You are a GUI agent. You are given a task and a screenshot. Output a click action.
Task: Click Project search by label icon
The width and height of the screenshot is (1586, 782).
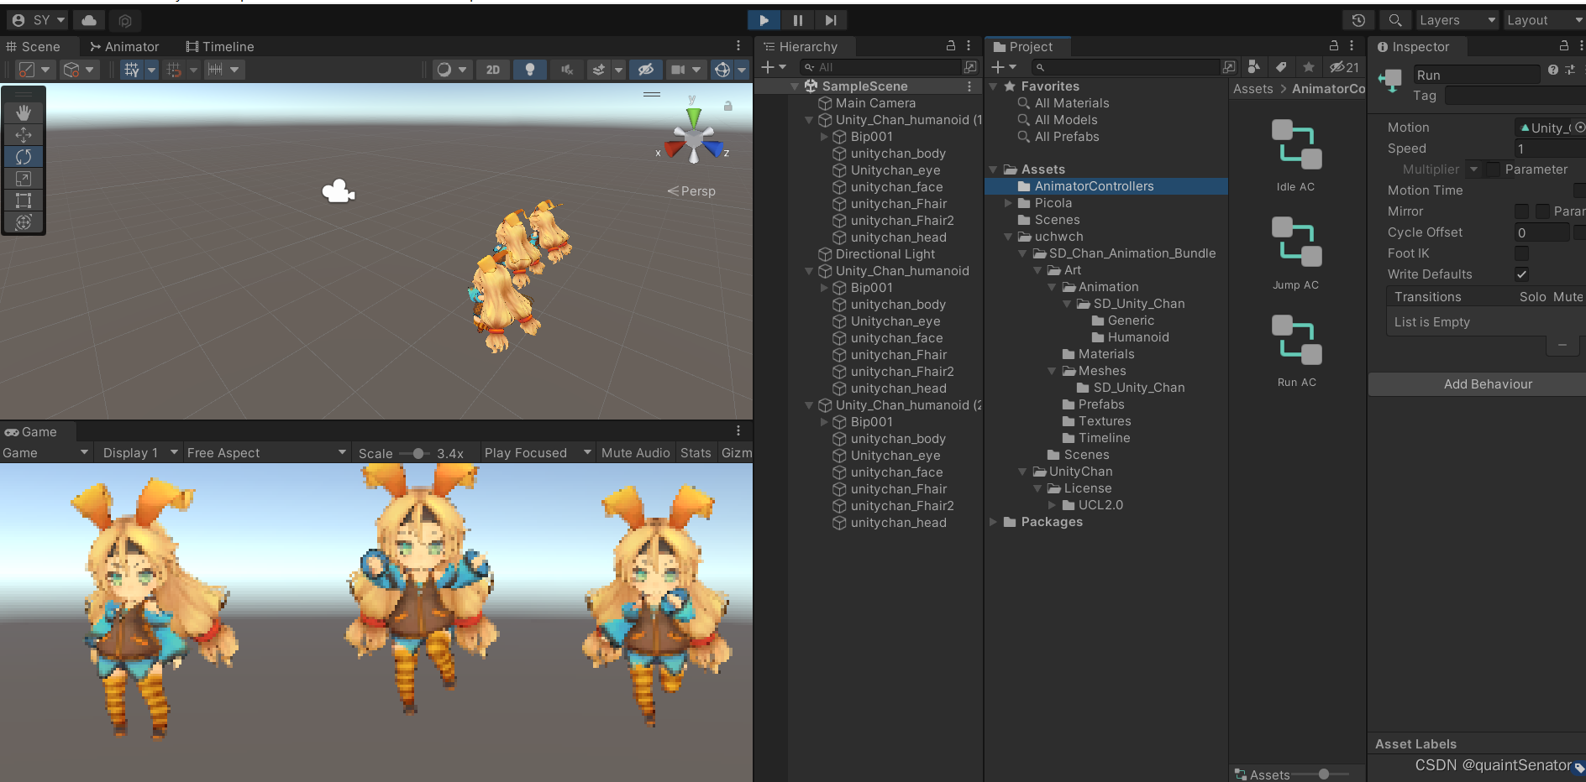tap(1281, 67)
